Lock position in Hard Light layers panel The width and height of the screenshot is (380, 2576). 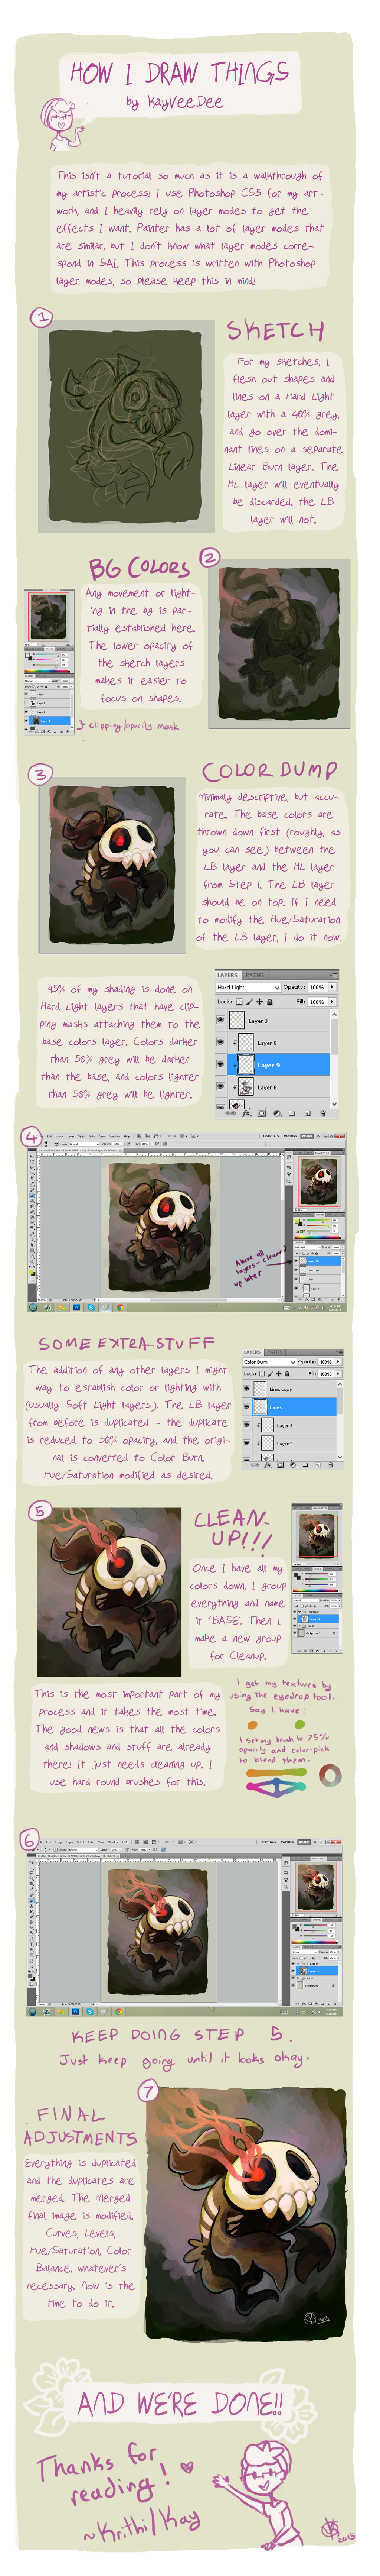pyautogui.click(x=259, y=1002)
